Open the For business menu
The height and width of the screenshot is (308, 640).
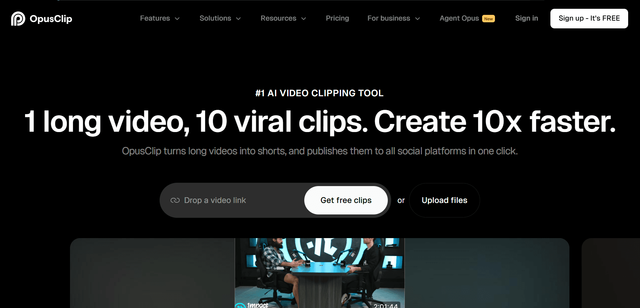click(389, 18)
